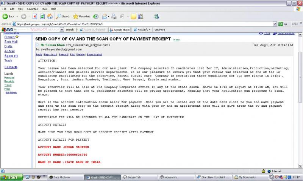Open the Favorites menu
Screen dimensions: 303x181
[x=32, y=9]
